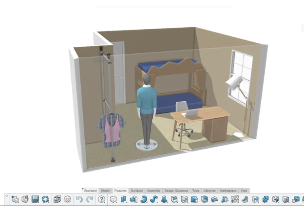Select the Loft feature tool
Viewport: 304px width, 206px height.
tap(164, 199)
